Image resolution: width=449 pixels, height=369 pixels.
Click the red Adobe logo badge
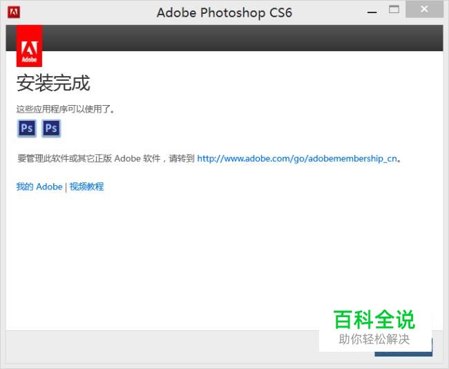[x=29, y=46]
